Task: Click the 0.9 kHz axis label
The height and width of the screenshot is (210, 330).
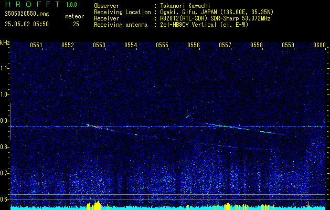Action: tap(4, 121)
